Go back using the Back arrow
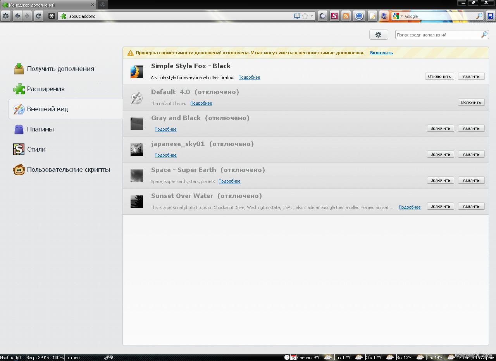Screen dimensions: 496x361 pos(17,16)
